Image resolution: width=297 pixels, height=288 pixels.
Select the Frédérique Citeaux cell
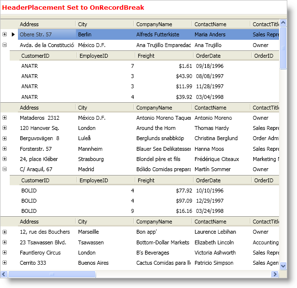pos(221,159)
